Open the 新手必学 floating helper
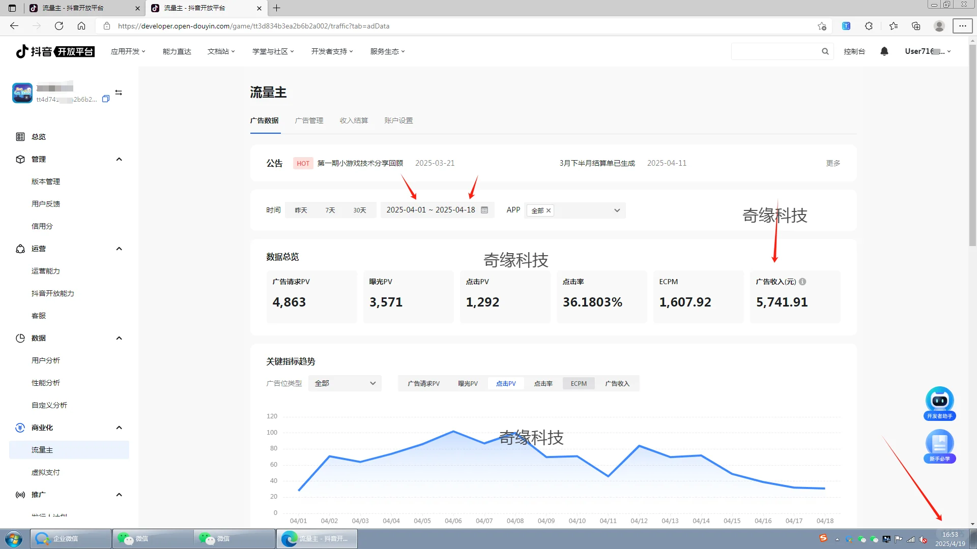This screenshot has width=977, height=549. point(939,444)
